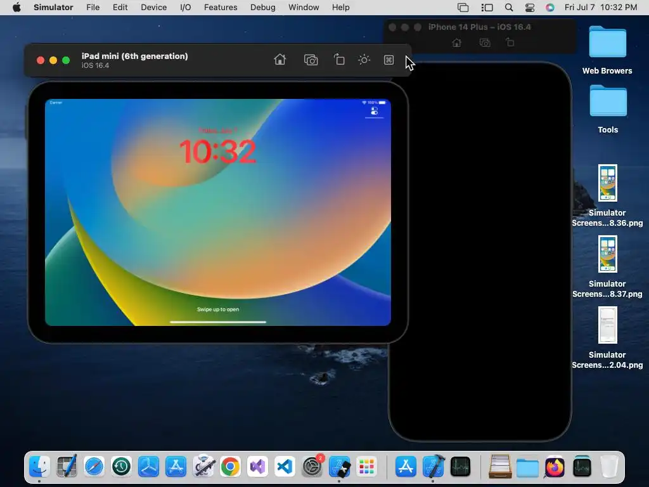649x487 pixels.
Task: Click screenshot icon in iPhone 14 Plus window
Action: (x=485, y=42)
